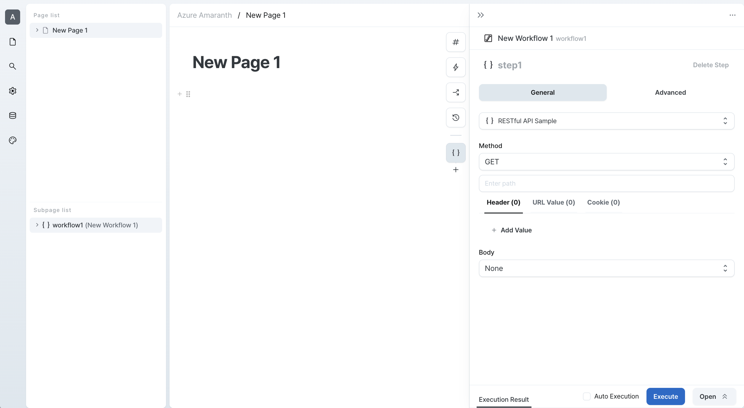This screenshot has height=408, width=744.
Task: Open the RESTful API Sample dropdown
Action: (606, 121)
